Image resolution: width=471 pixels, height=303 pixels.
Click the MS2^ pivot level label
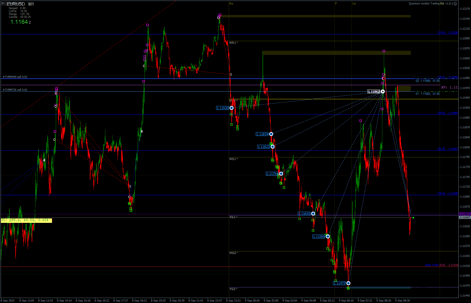tap(234, 253)
